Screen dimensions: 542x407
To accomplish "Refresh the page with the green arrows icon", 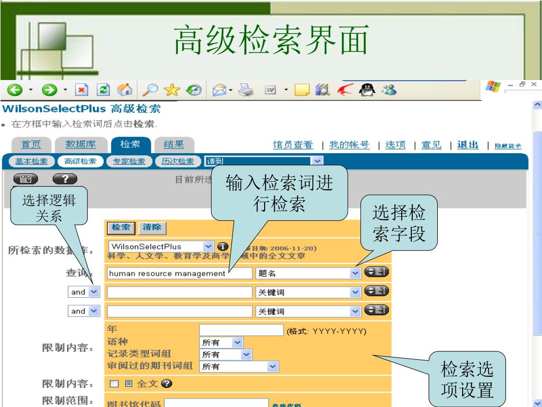I will [x=103, y=90].
